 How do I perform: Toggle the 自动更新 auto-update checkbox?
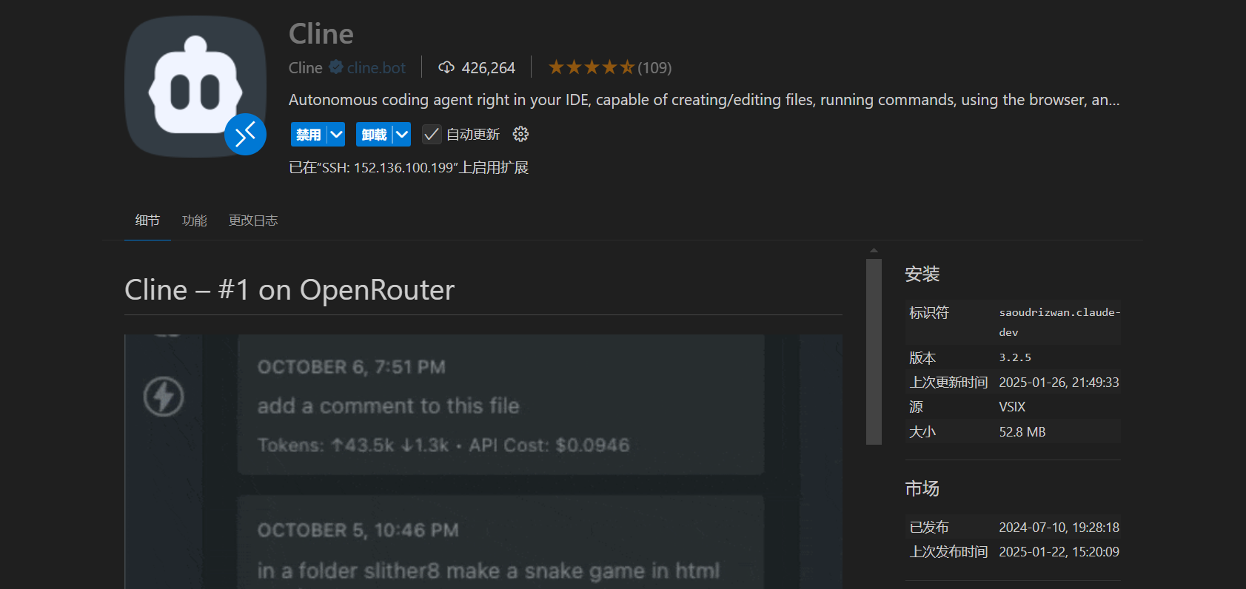coord(431,135)
